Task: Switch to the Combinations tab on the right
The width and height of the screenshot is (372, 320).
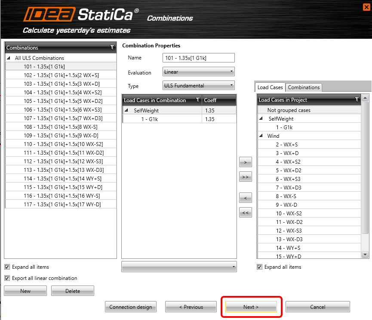Action: 304,87
